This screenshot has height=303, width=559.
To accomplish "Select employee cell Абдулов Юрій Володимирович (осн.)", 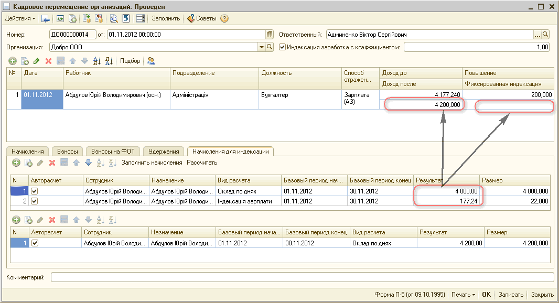I will pos(116,99).
